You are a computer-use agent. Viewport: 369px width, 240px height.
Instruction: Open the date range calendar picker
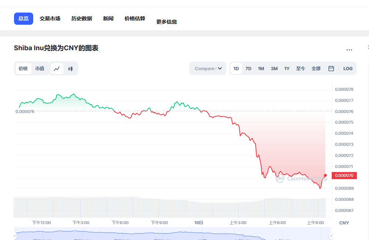(x=331, y=68)
